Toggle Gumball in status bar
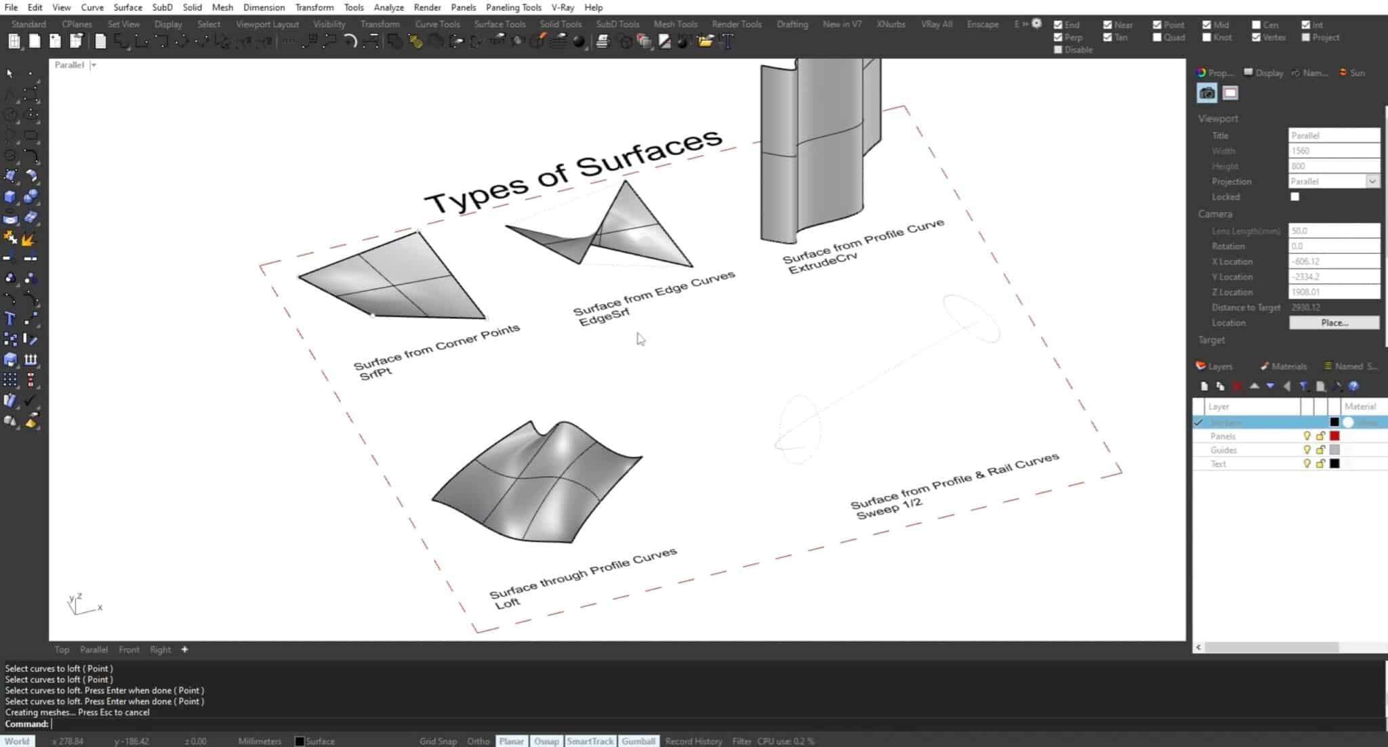 tap(638, 741)
